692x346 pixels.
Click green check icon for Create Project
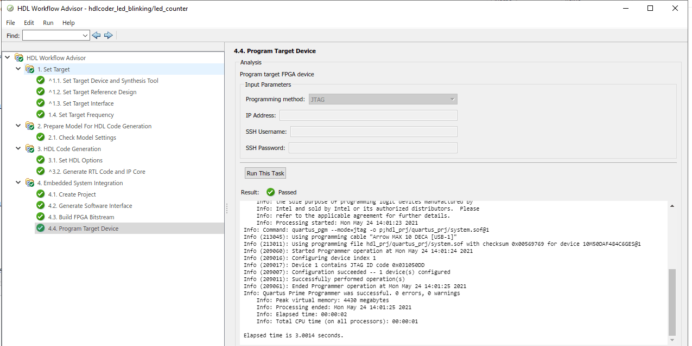tap(41, 194)
